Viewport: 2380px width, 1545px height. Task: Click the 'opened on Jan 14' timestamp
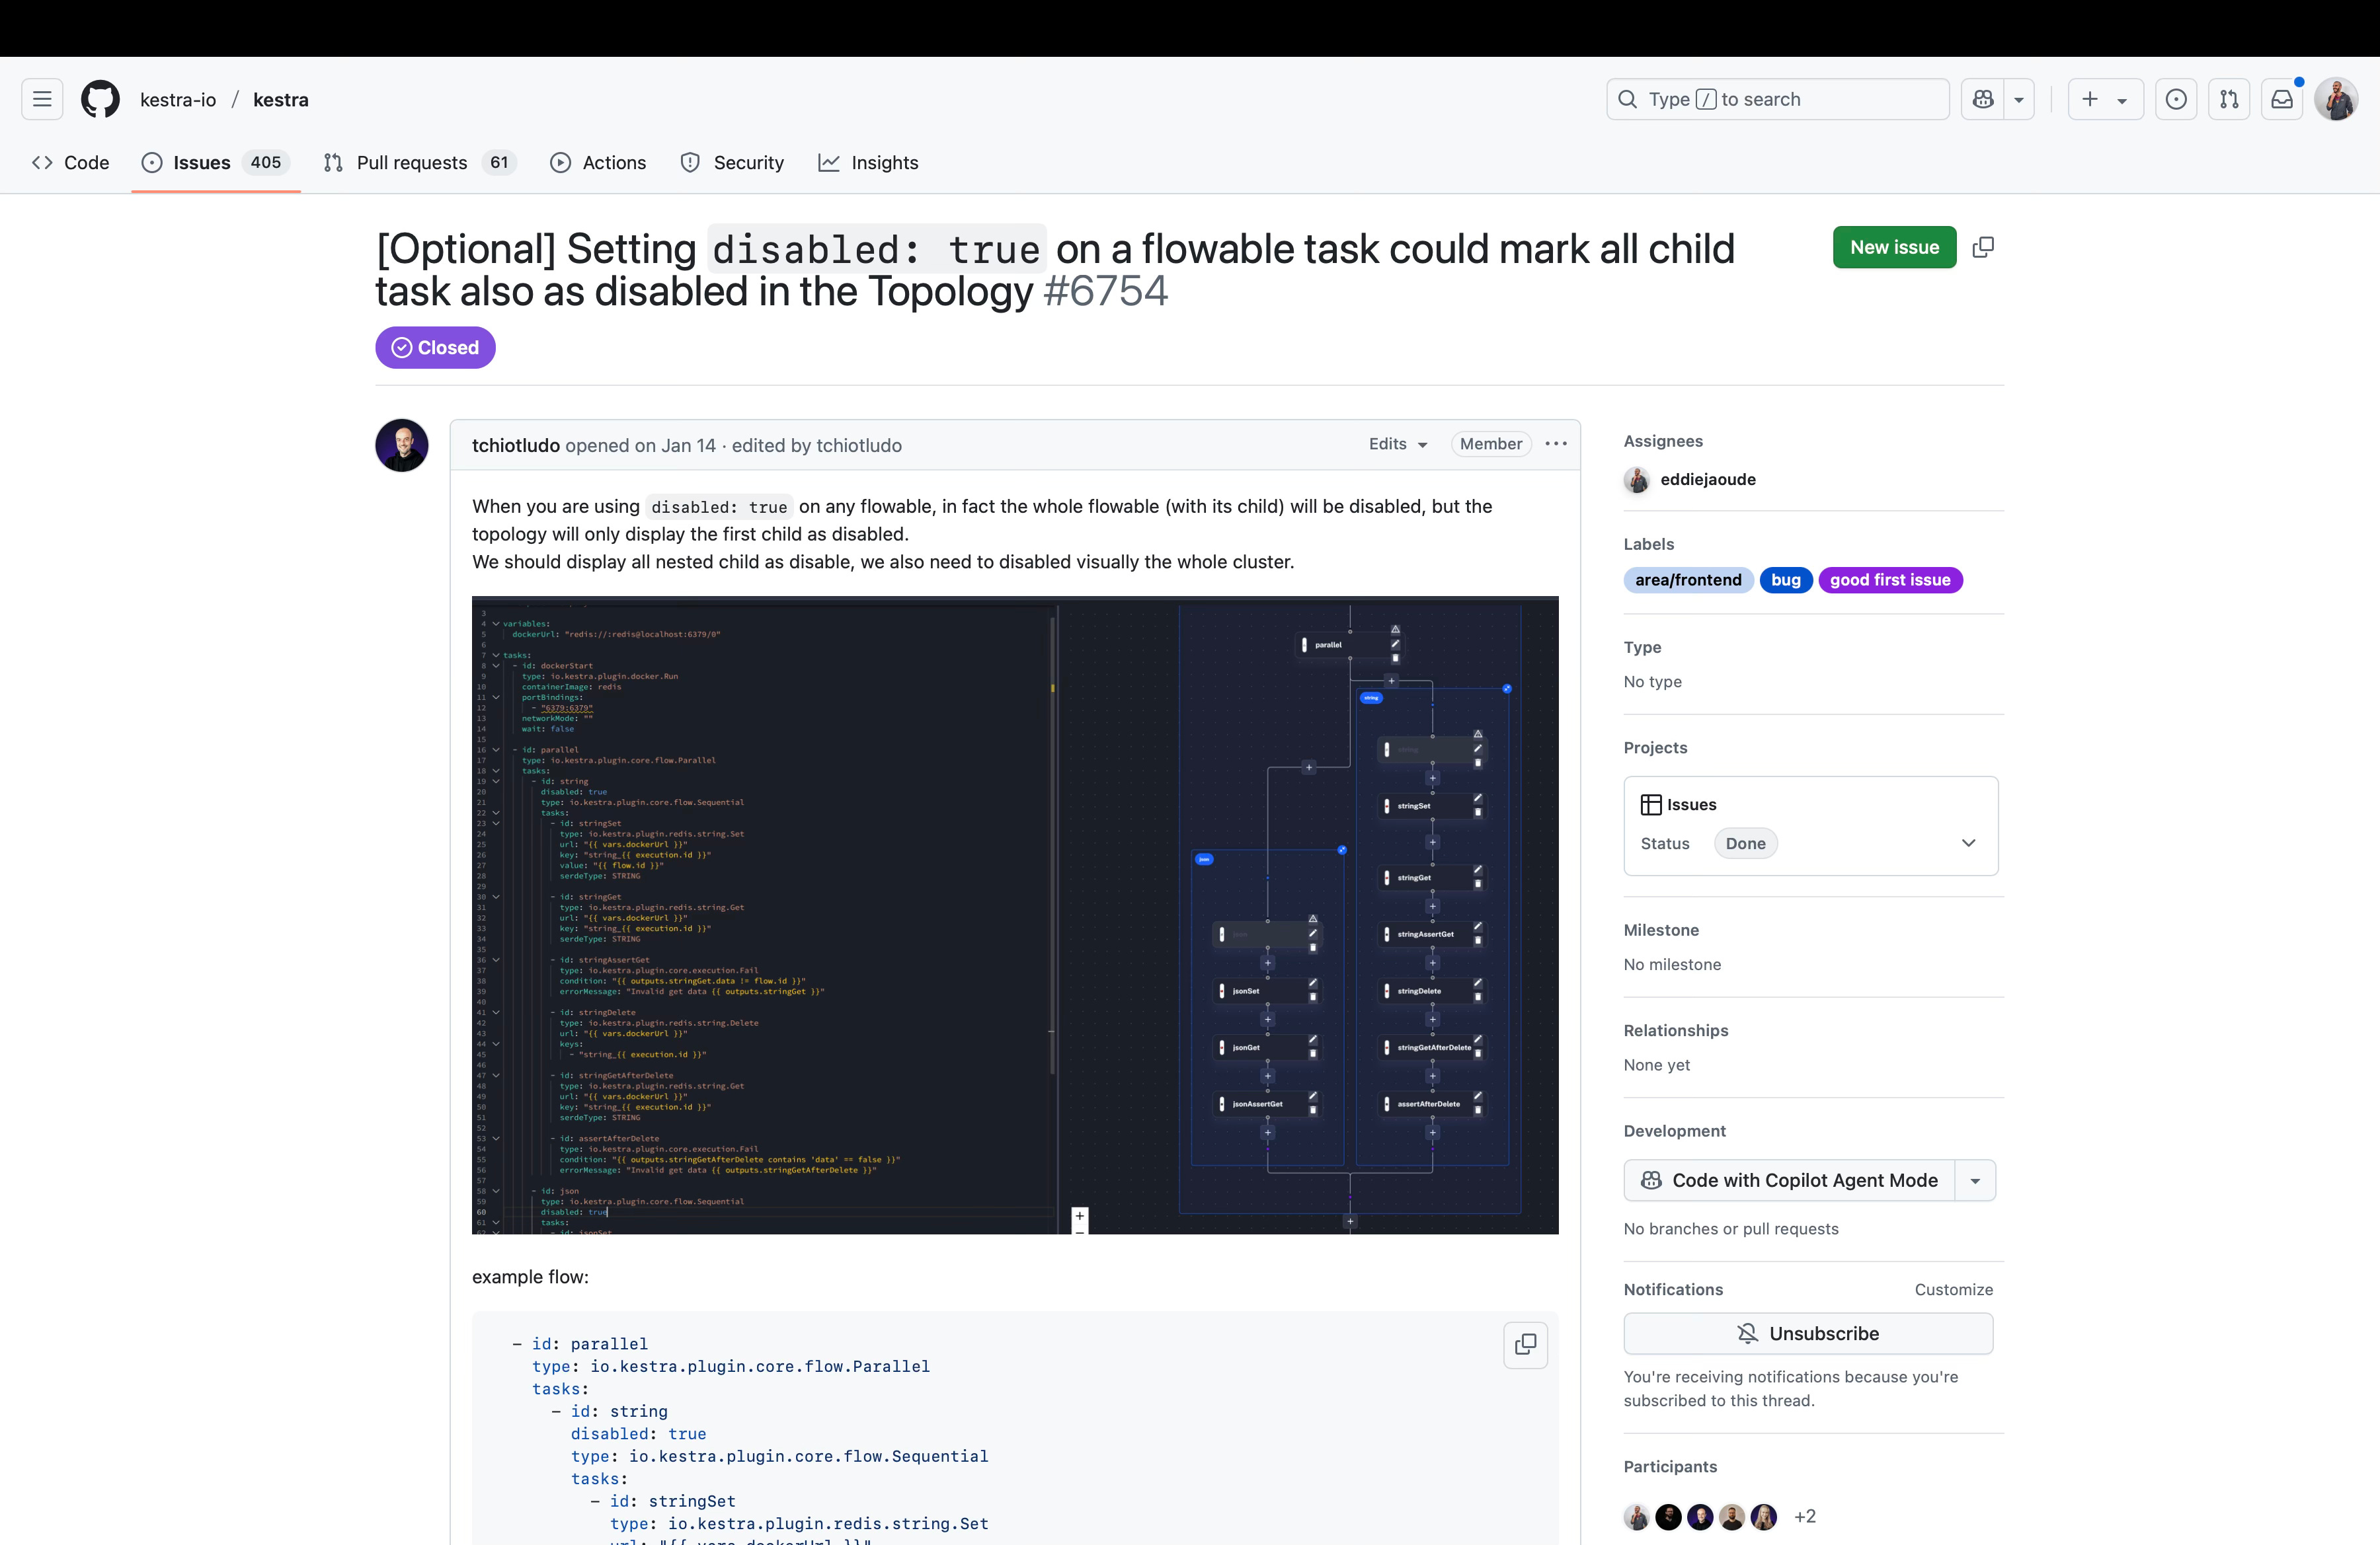click(641, 445)
